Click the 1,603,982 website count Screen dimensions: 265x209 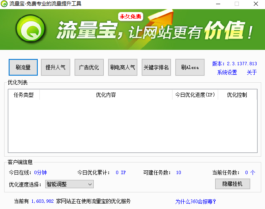[43, 201]
